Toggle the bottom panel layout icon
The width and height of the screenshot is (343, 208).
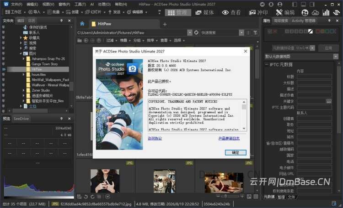(x=303, y=5)
